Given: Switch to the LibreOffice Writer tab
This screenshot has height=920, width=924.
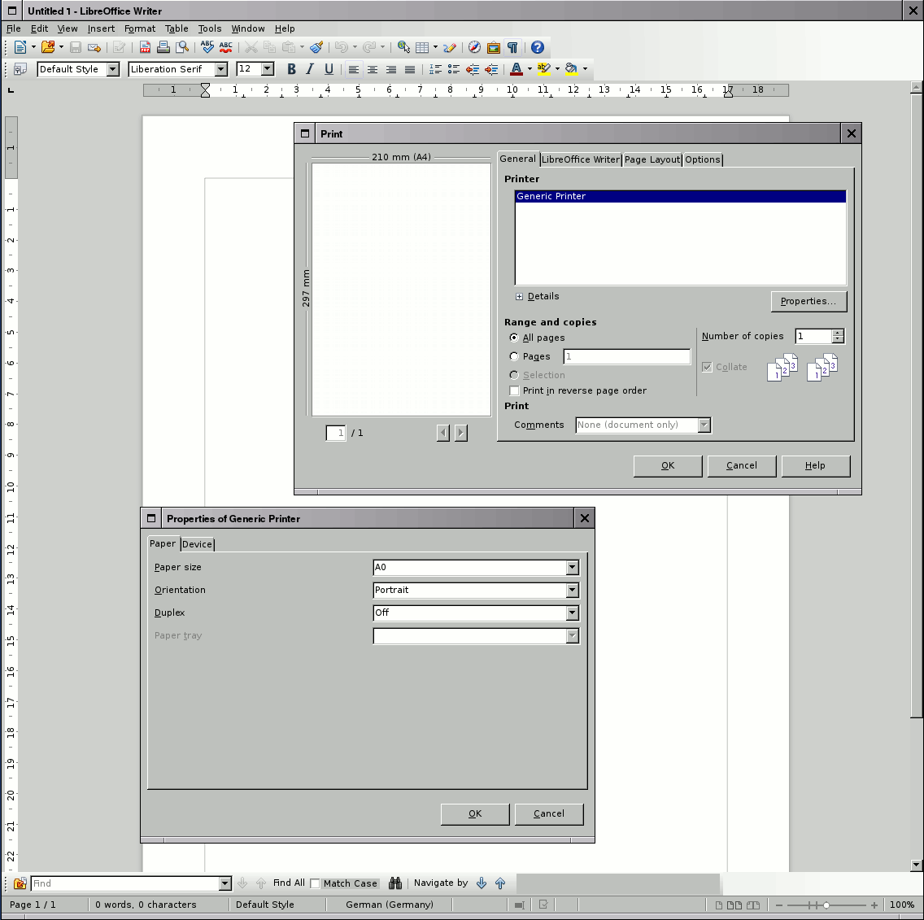Looking at the screenshot, I should coord(581,159).
